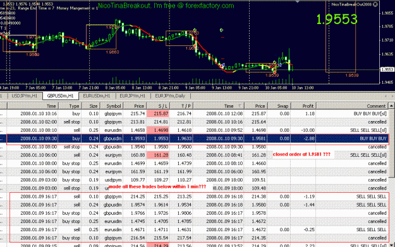Click the history list vertical scrollbar thumb

[392, 143]
